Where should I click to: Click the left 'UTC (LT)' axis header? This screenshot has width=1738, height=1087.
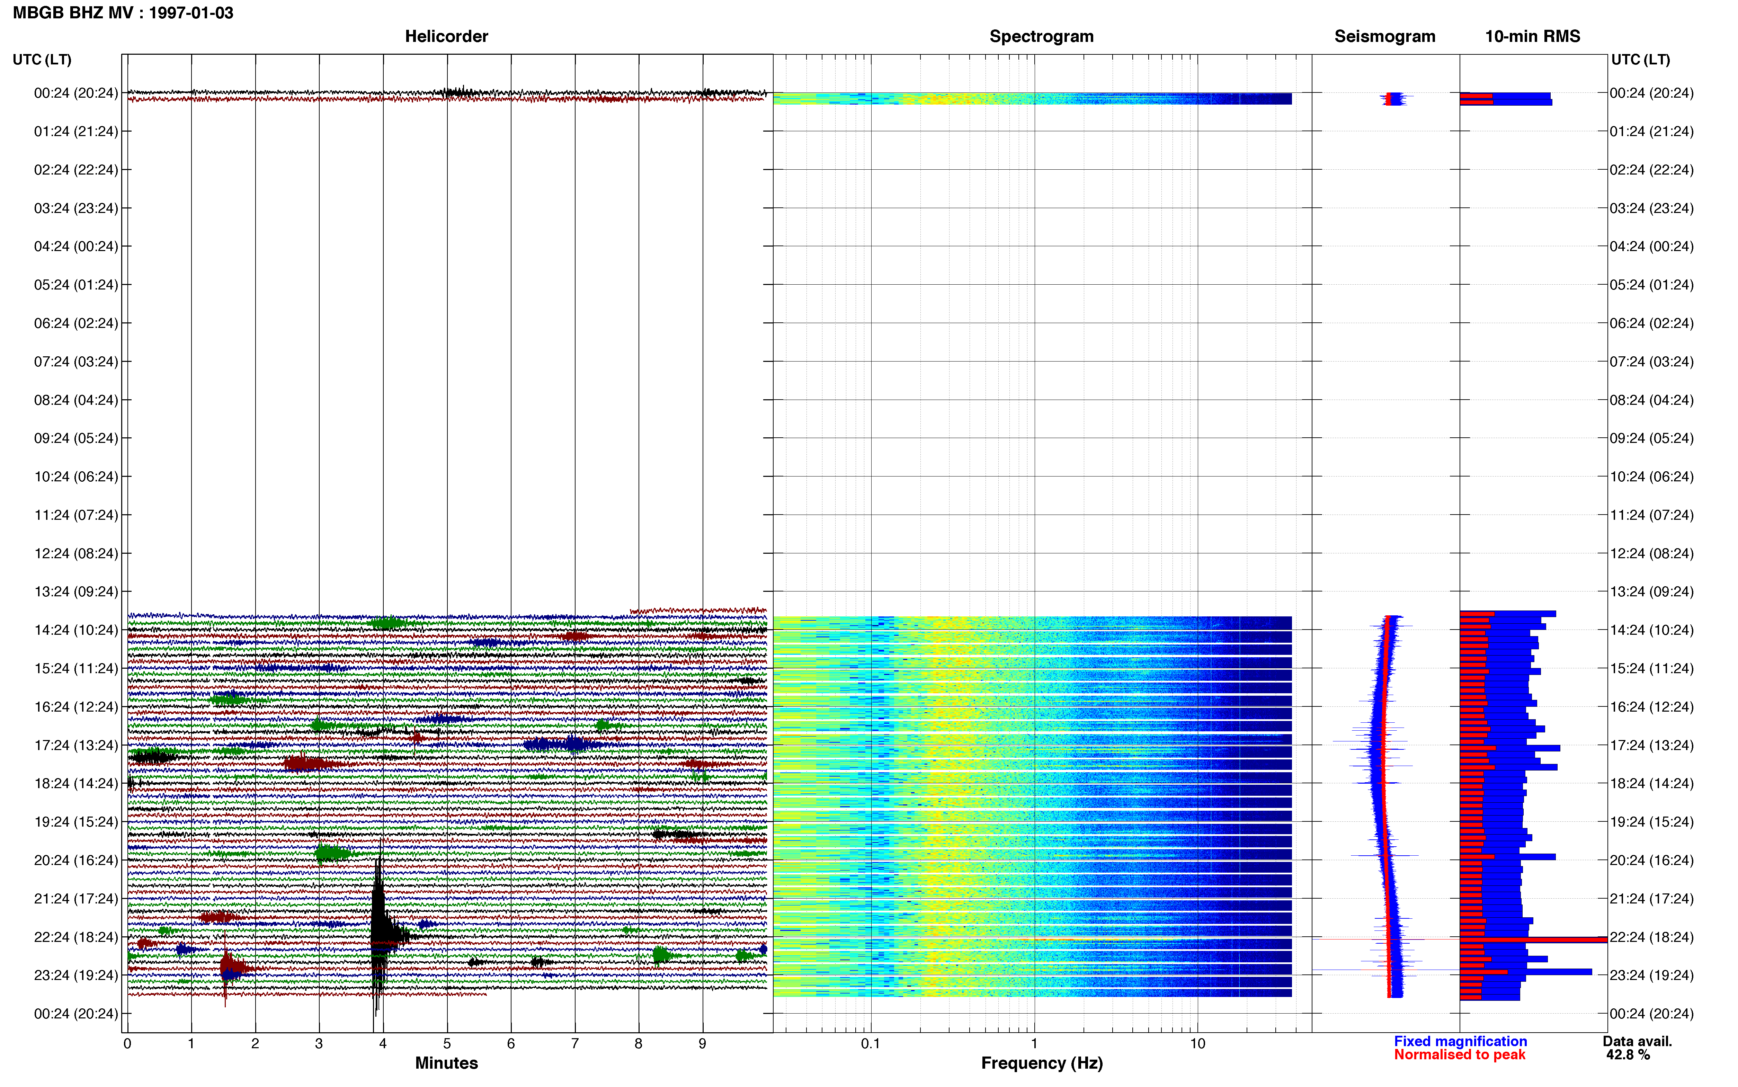pos(42,60)
